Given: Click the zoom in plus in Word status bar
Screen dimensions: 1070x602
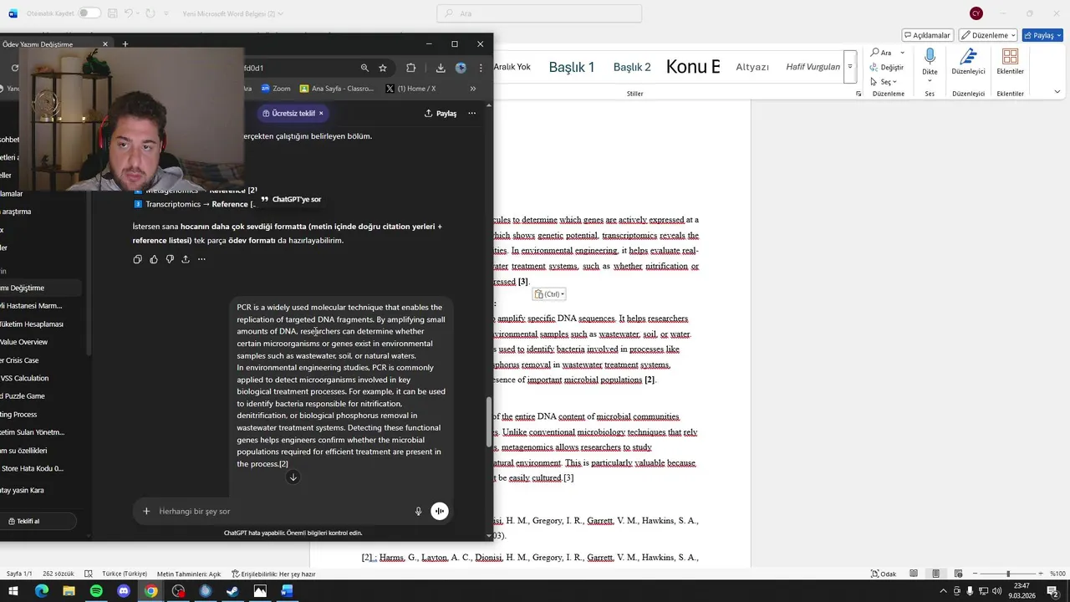Looking at the screenshot, I should [1040, 574].
